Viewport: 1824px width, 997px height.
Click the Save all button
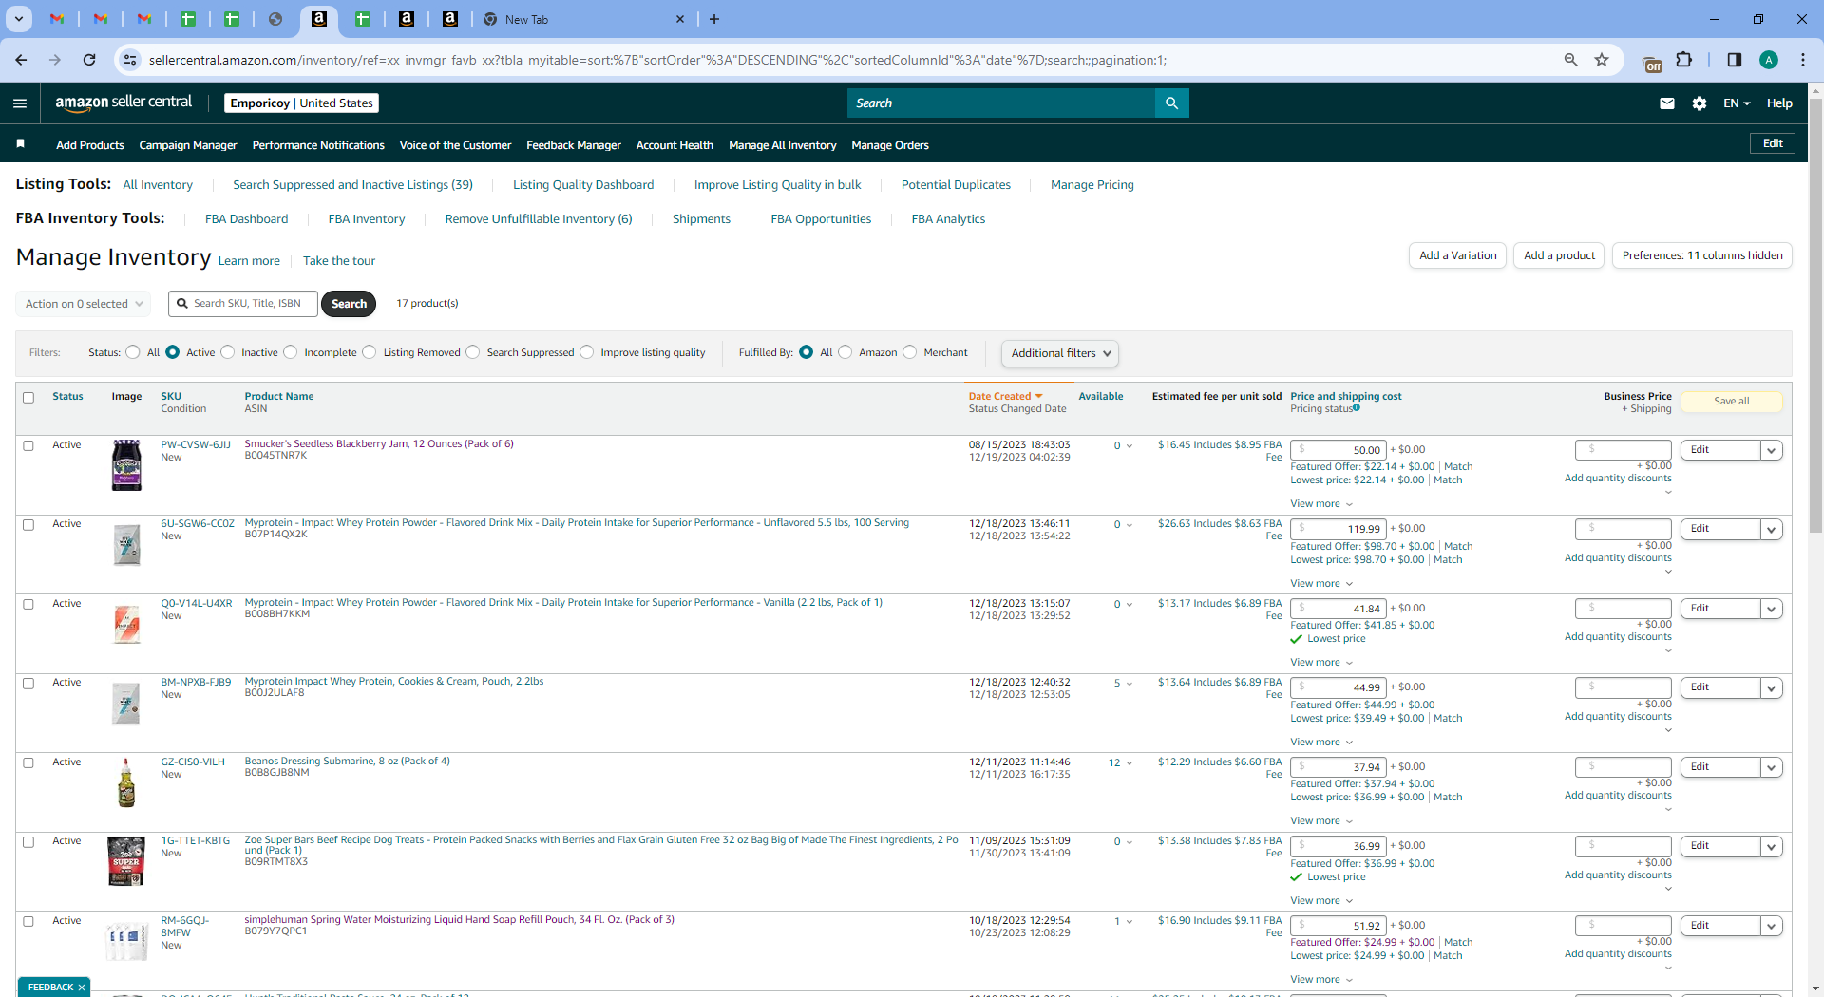[1732, 402]
